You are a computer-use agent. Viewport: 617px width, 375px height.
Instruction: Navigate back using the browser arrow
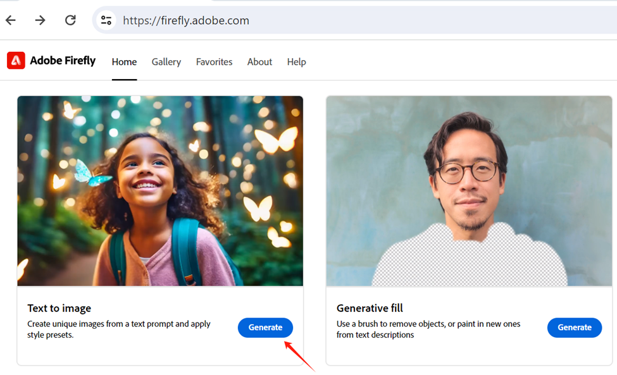point(10,20)
